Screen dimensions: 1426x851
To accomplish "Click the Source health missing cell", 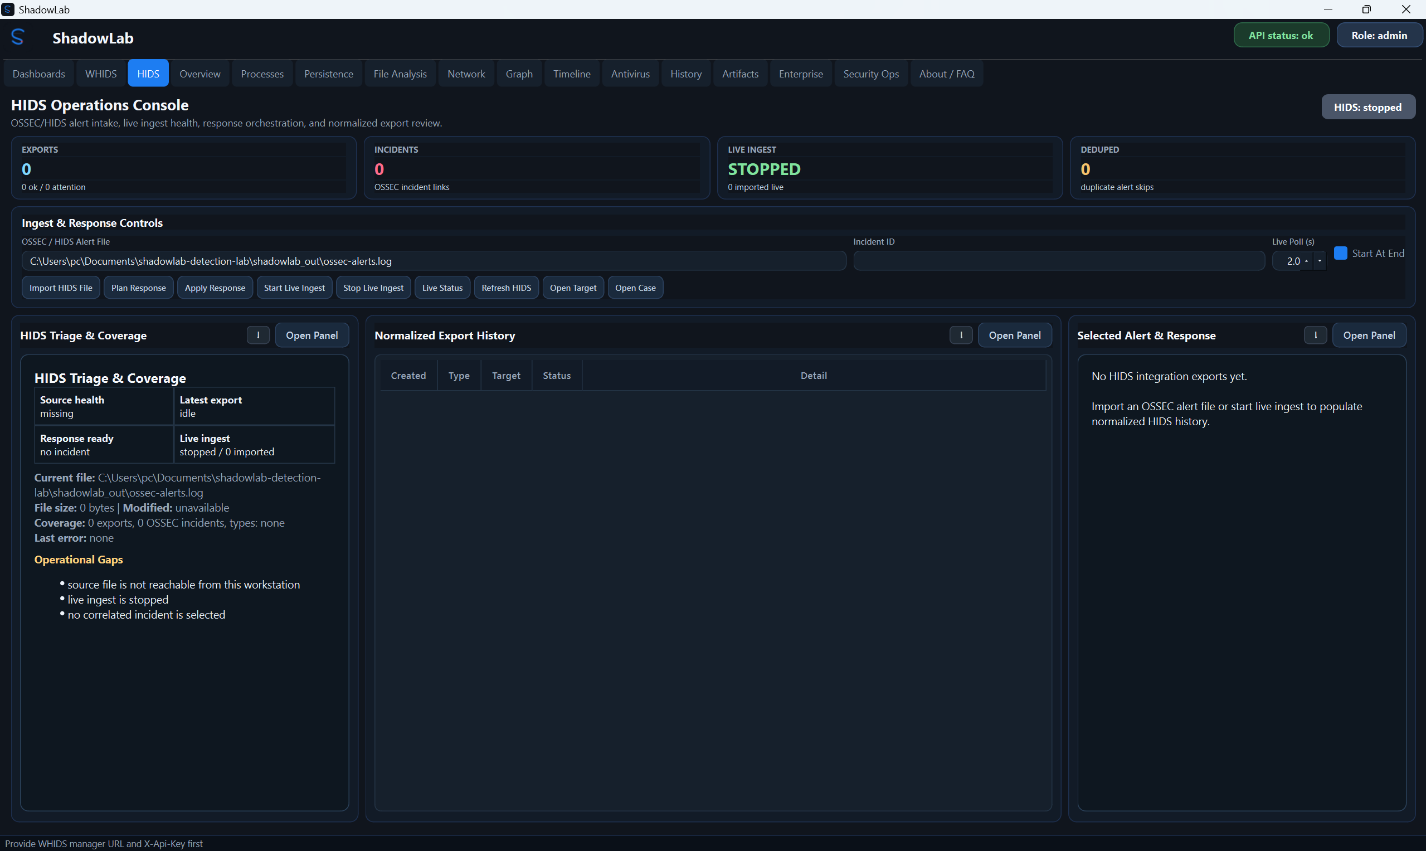I will coord(104,406).
